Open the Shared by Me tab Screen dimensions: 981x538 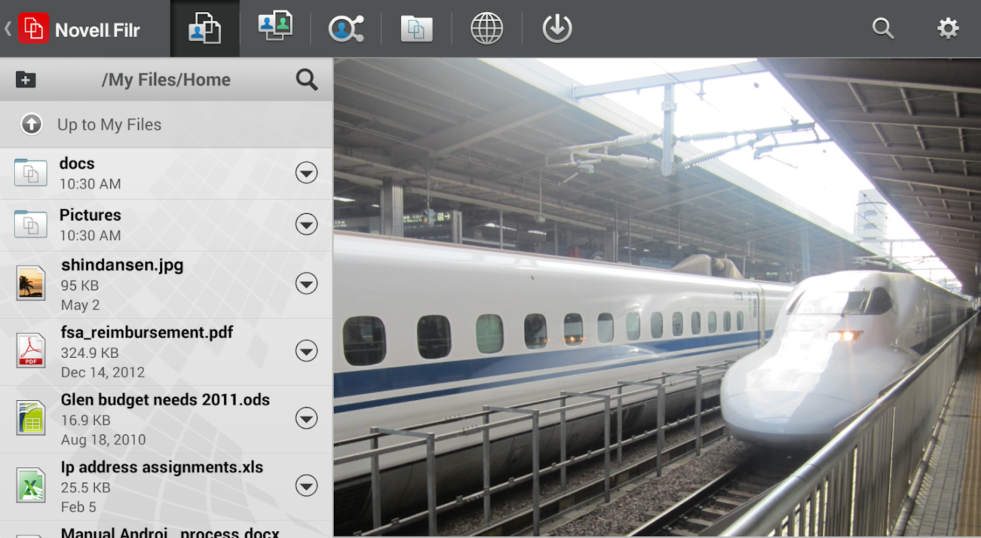[x=346, y=29]
